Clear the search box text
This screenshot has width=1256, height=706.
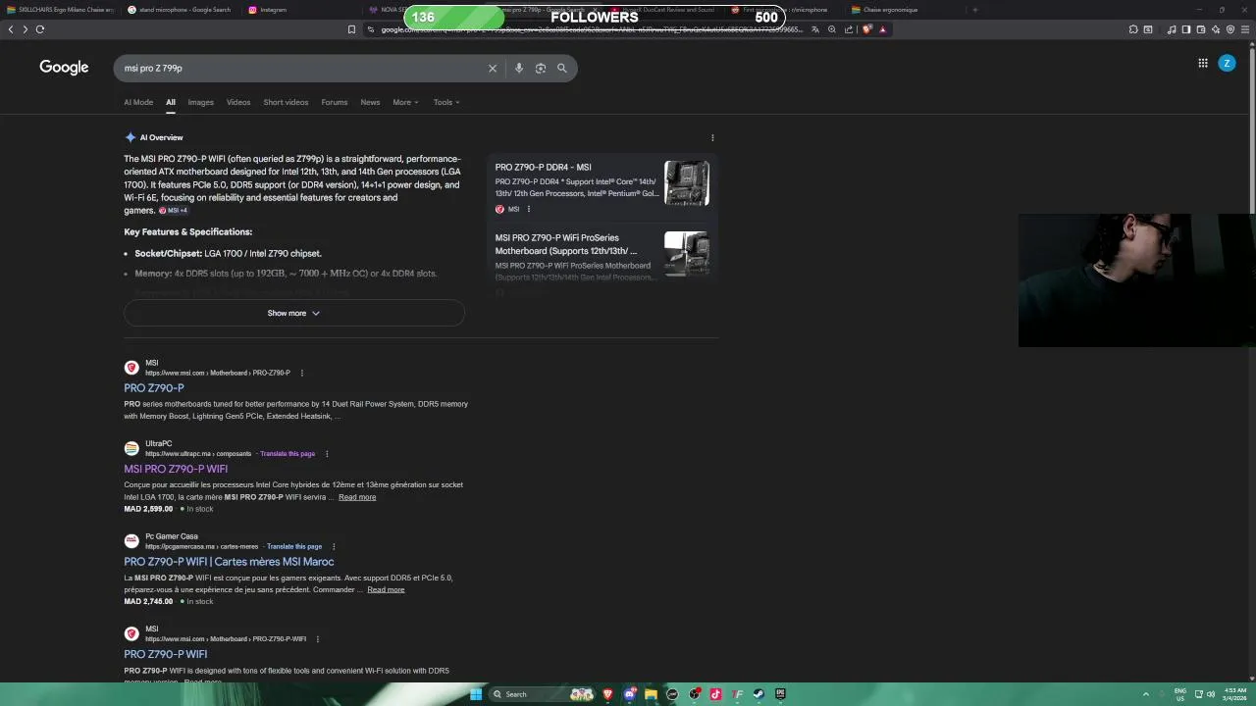click(493, 69)
